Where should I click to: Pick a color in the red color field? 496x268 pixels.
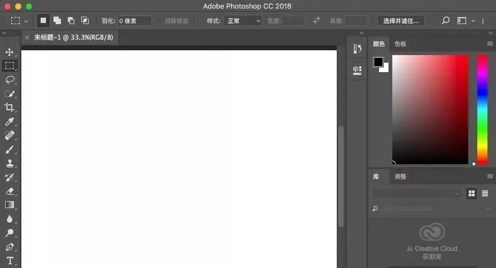430,110
